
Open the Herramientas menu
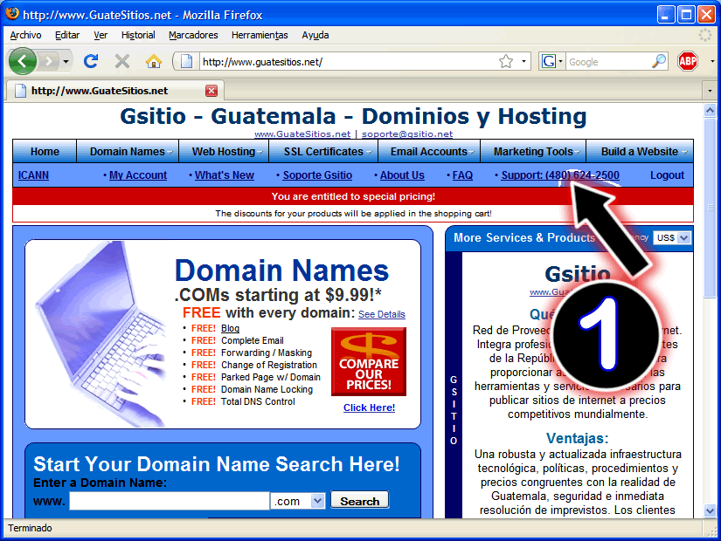(260, 35)
